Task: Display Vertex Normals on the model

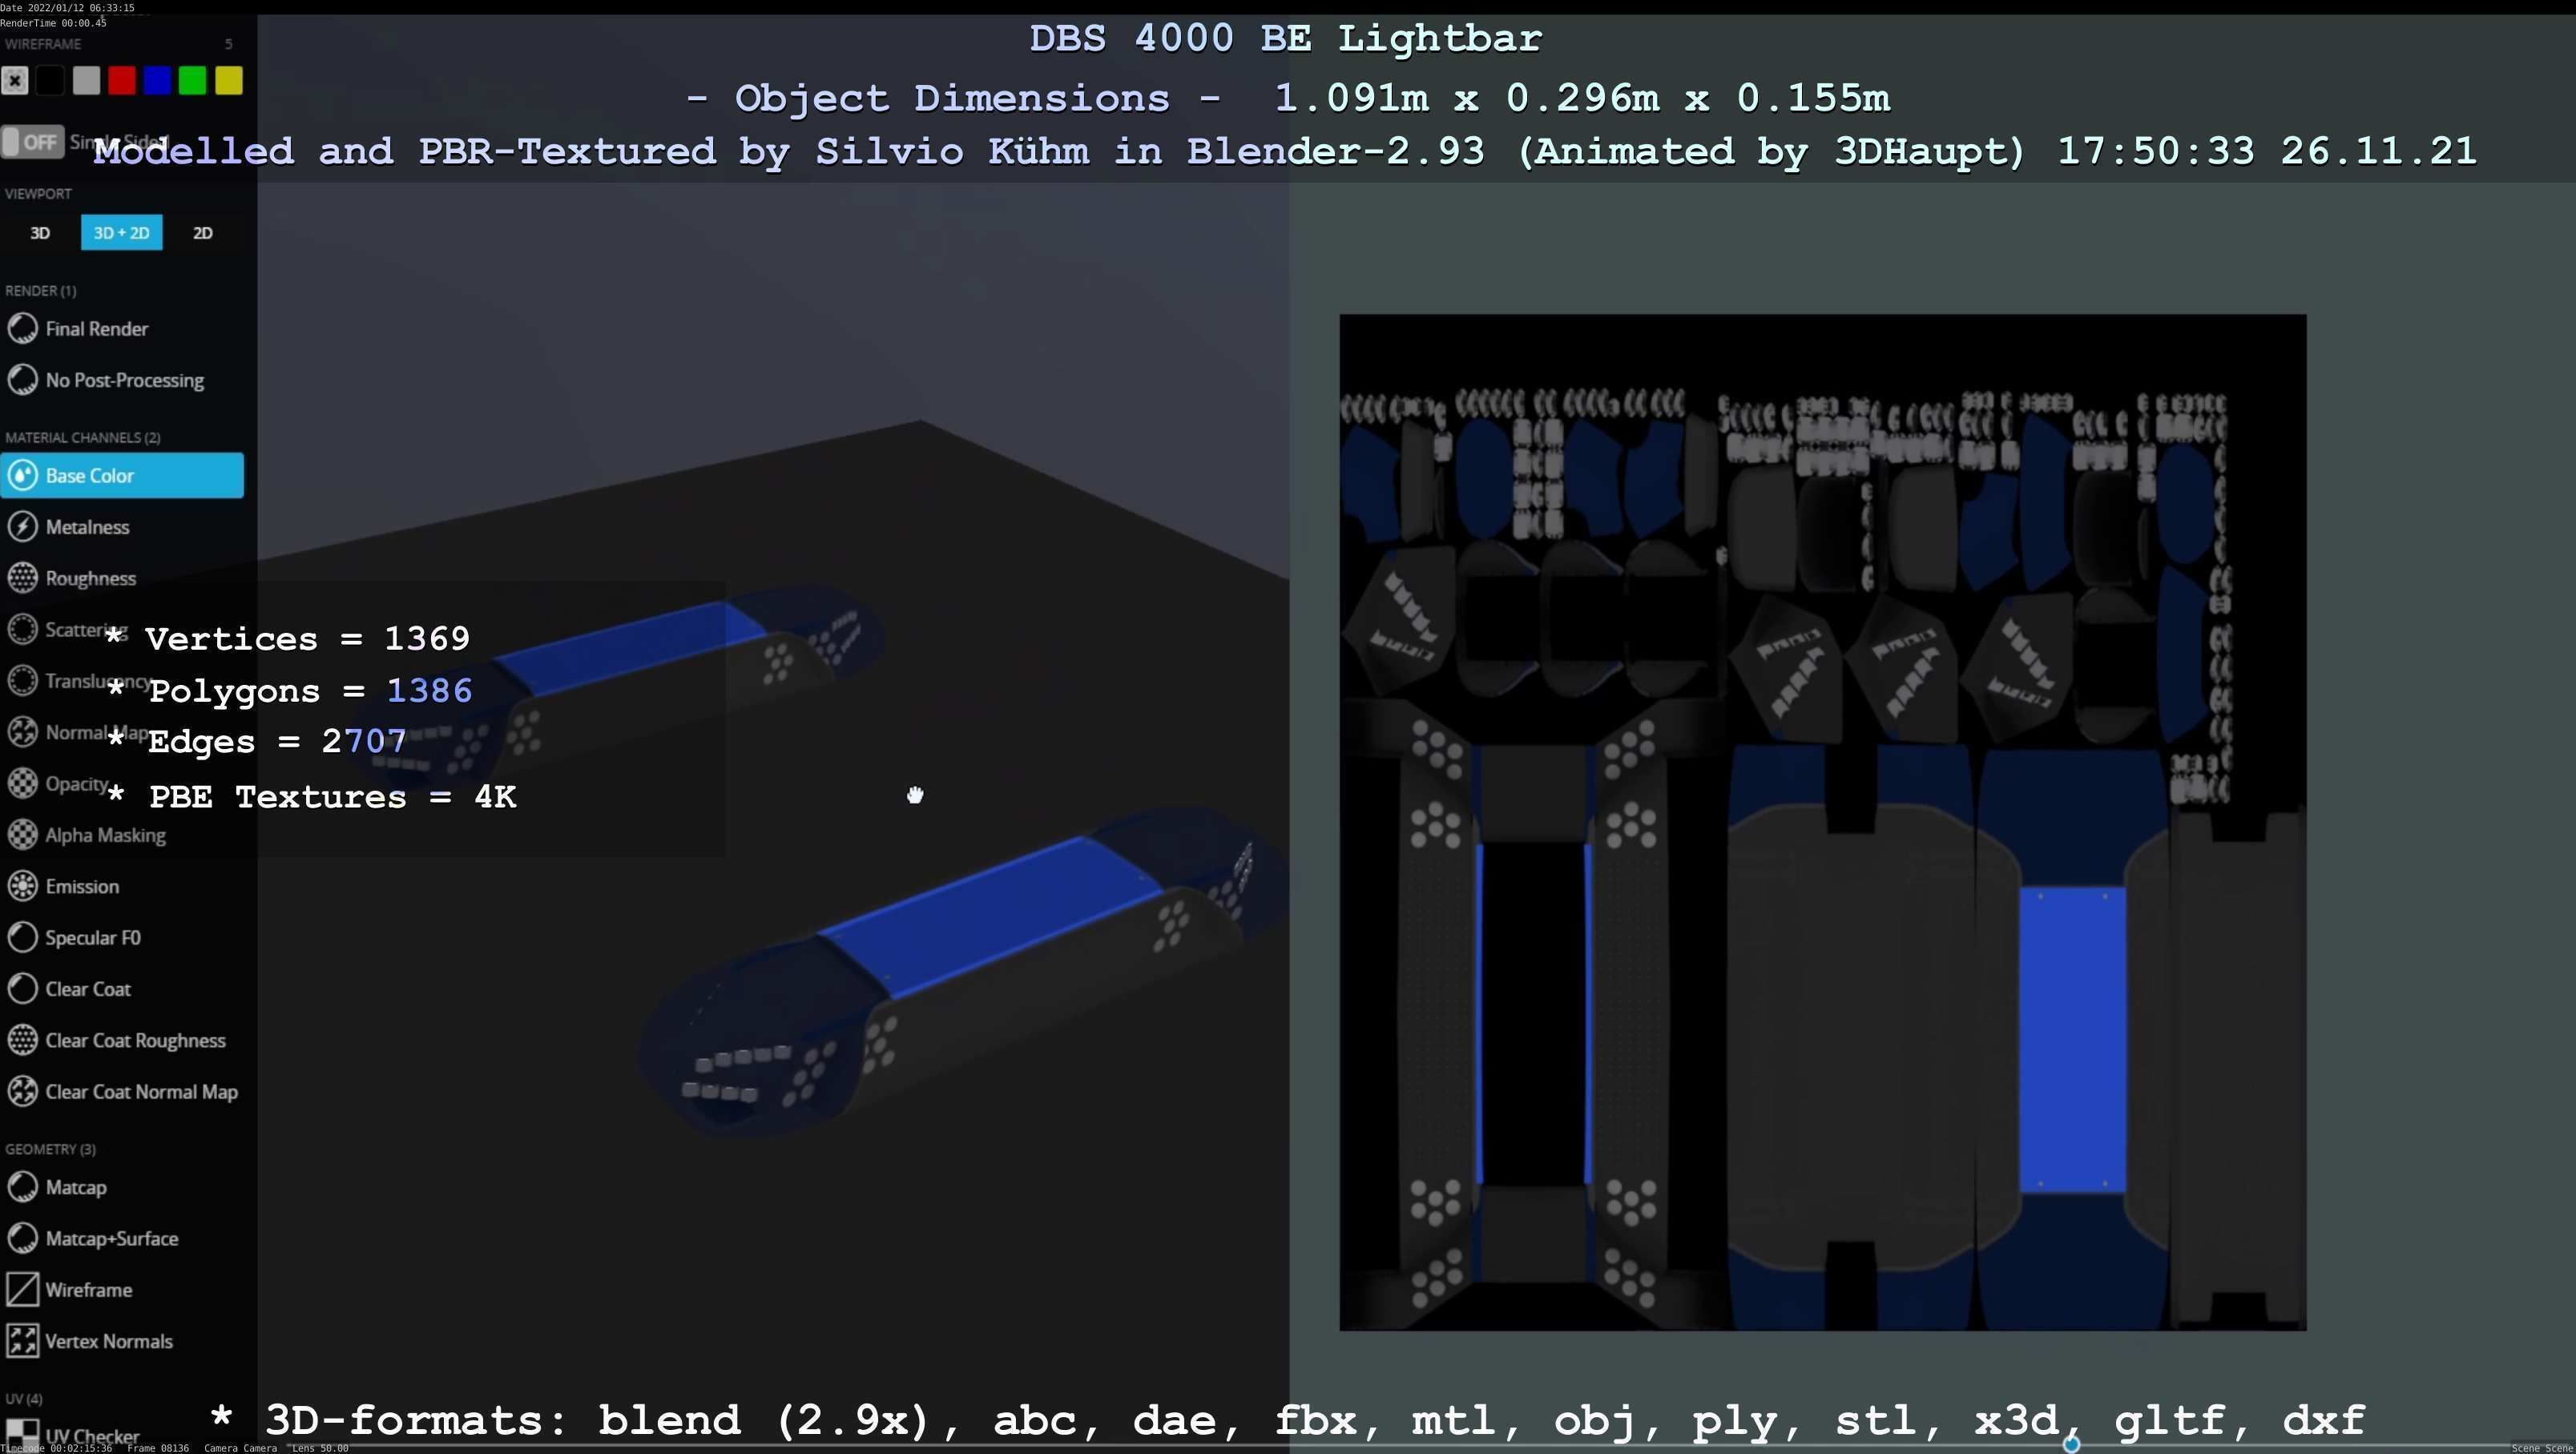Action: 90,1341
